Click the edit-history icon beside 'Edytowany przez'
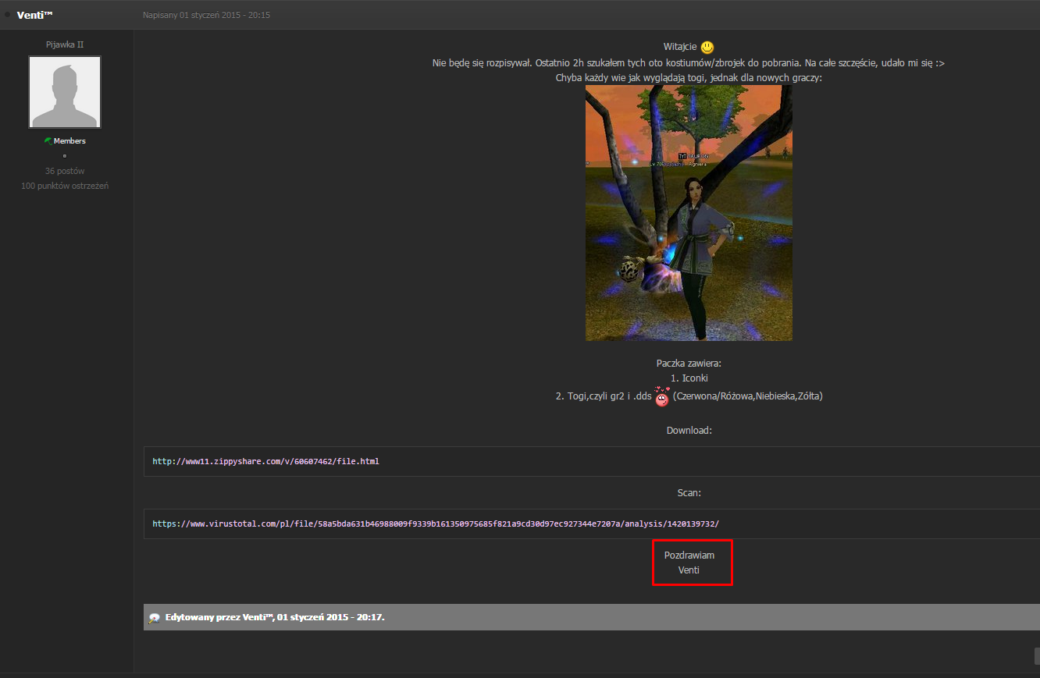Viewport: 1040px width, 678px height. tap(155, 618)
